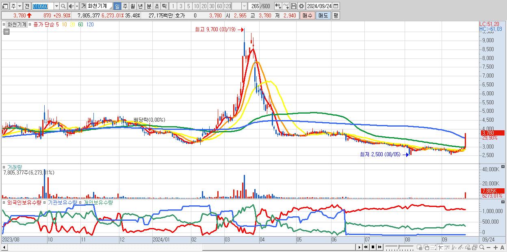Click the 거 button before stock name
This screenshot has height=252, width=507.
pyautogui.click(x=83, y=6)
